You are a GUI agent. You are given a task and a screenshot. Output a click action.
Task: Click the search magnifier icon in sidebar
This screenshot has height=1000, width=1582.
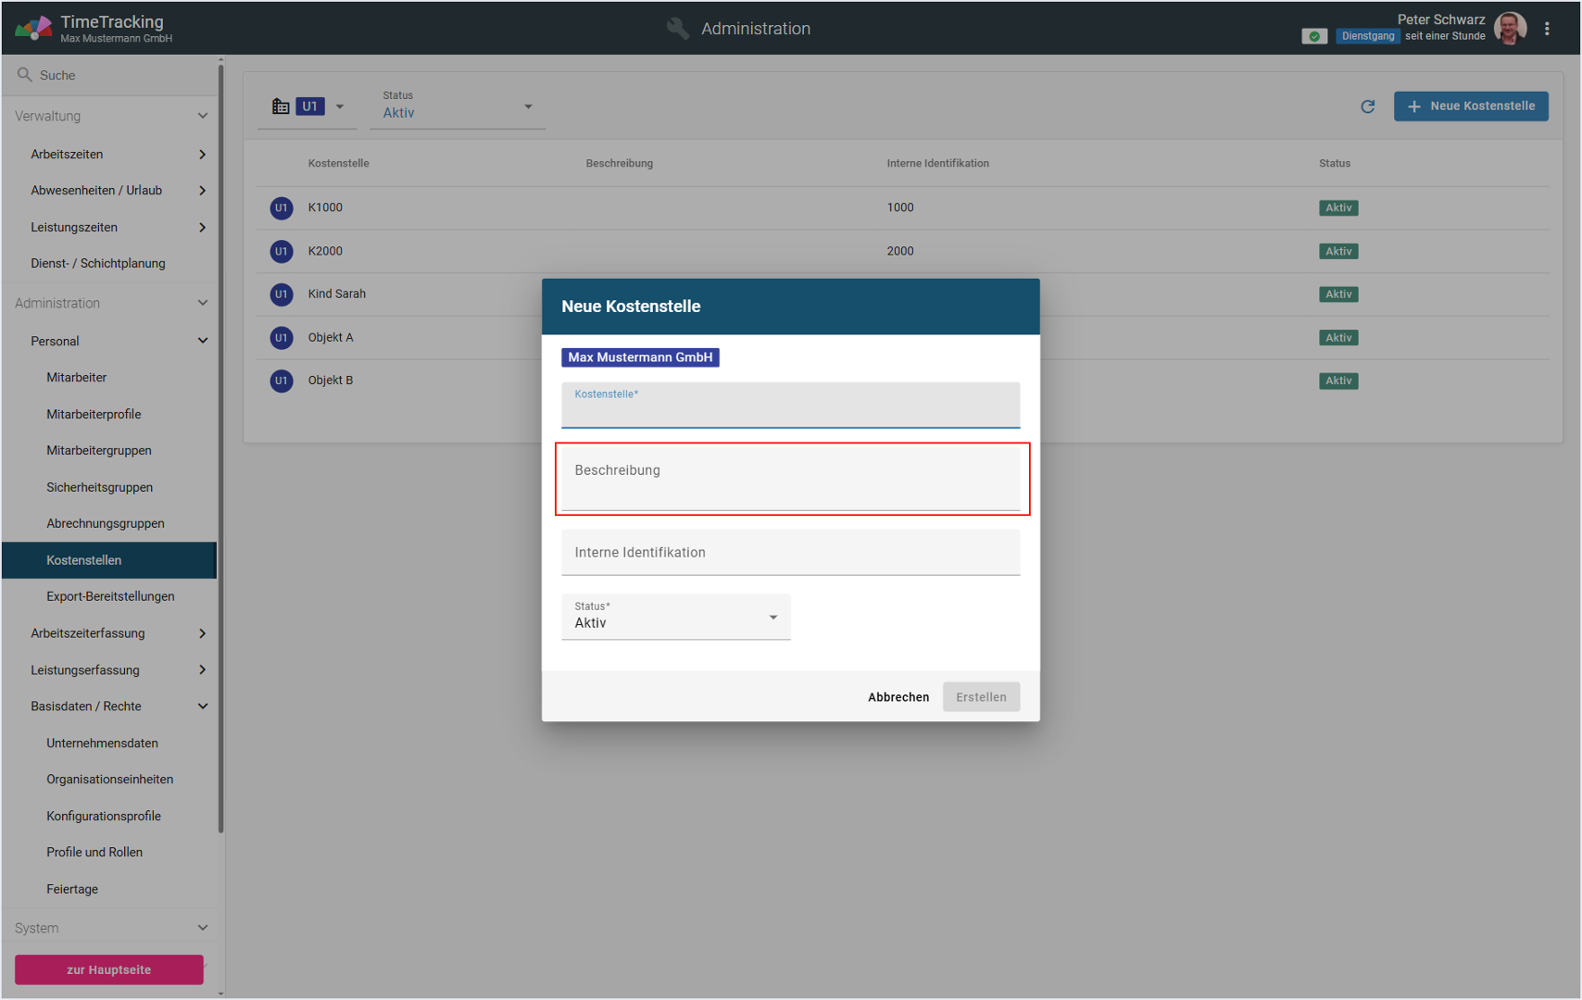click(25, 75)
